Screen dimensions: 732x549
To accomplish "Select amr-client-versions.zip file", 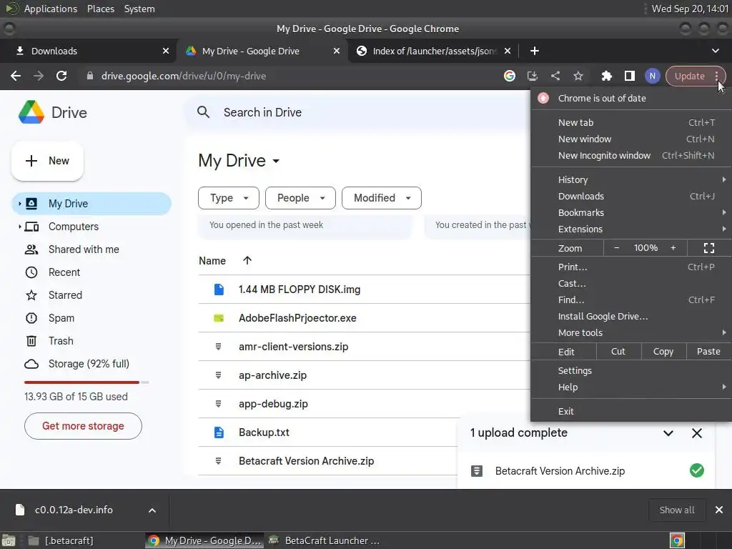I will click(364, 347).
